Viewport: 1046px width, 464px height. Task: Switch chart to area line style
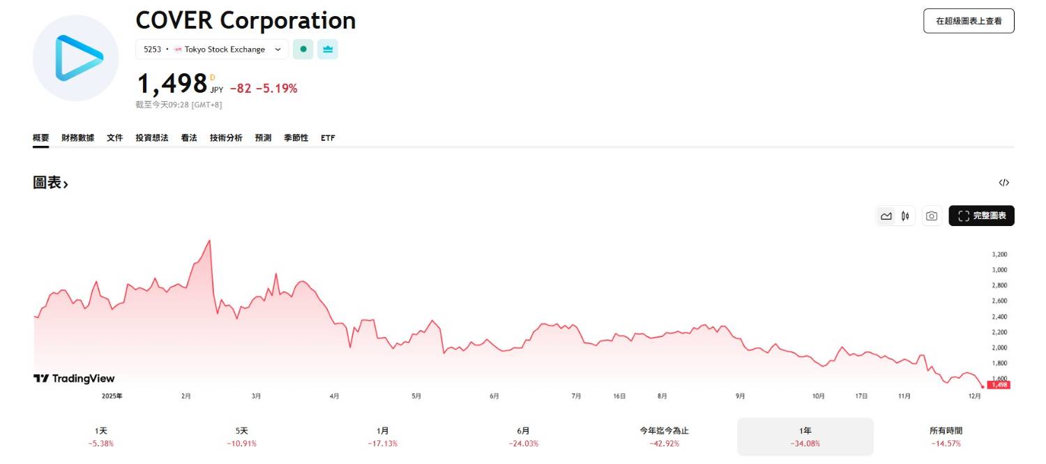[x=886, y=216]
